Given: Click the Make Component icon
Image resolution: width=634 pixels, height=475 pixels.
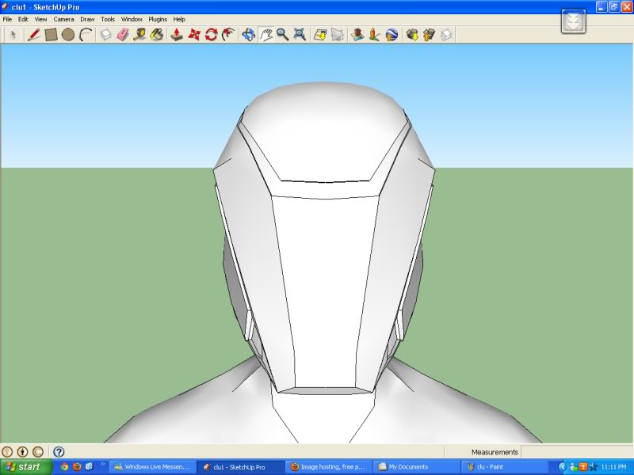Looking at the screenshot, I should tap(105, 35).
